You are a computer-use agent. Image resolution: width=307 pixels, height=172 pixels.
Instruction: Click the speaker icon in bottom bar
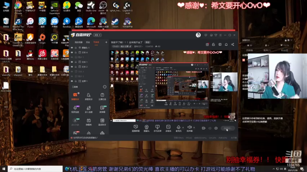(189, 127)
